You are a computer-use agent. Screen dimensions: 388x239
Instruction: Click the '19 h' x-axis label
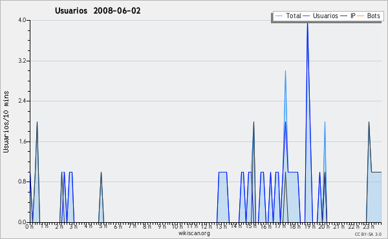click(x=309, y=227)
